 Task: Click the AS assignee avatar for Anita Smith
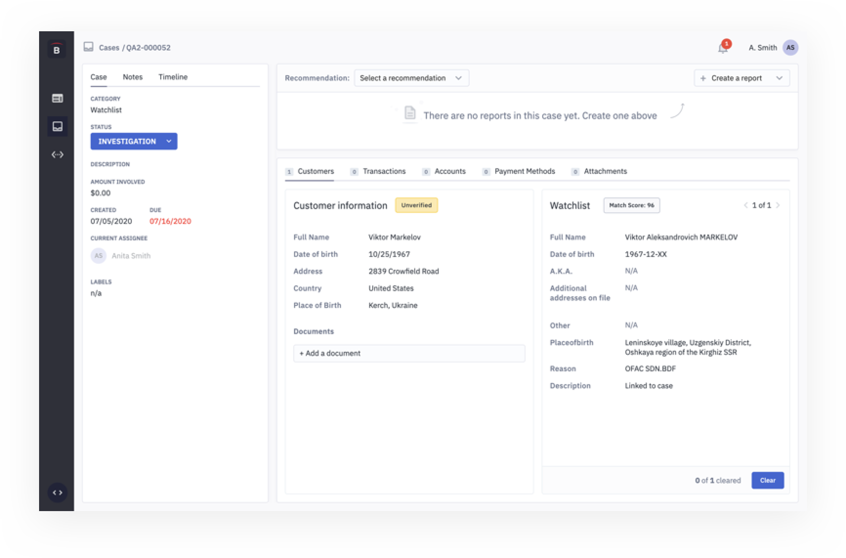99,256
